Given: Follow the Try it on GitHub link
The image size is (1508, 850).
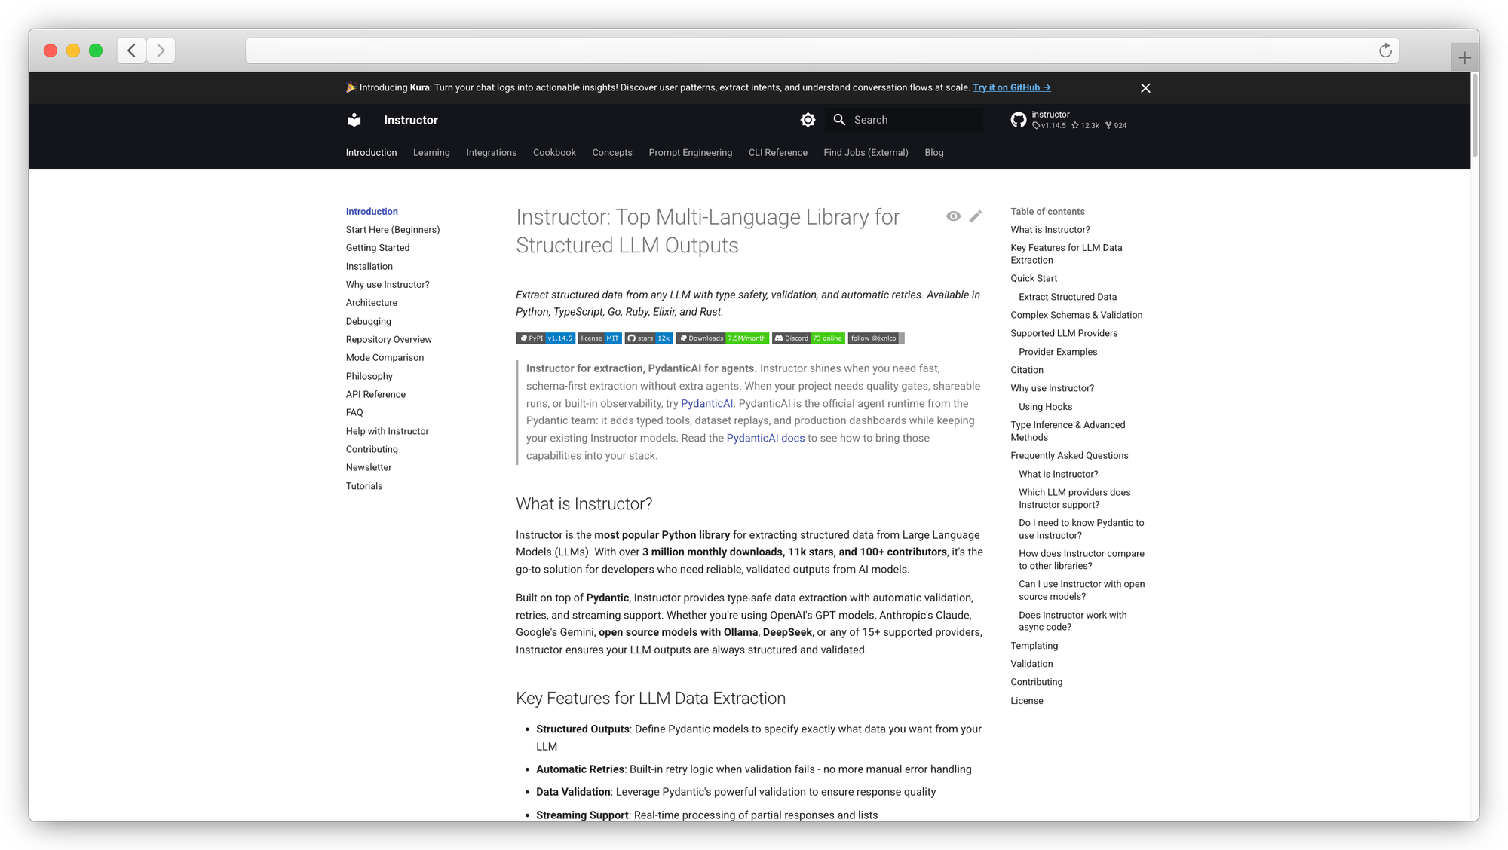Looking at the screenshot, I should pos(1011,88).
